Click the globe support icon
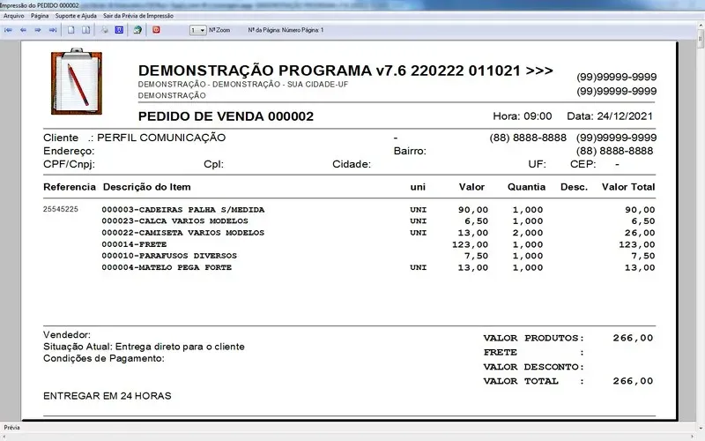Image resolution: width=705 pixels, height=441 pixels. point(137,30)
